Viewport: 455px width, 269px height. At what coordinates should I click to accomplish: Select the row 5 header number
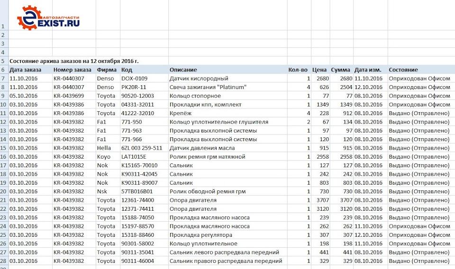point(3,61)
